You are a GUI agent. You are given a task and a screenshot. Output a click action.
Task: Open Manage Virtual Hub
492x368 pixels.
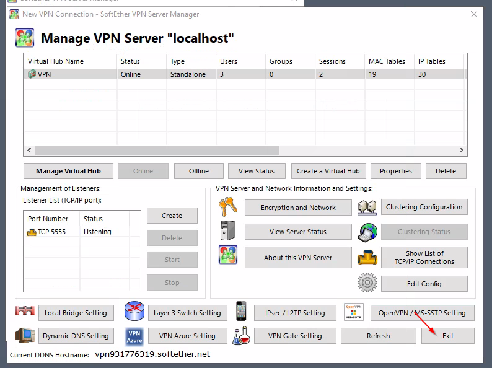[68, 171]
